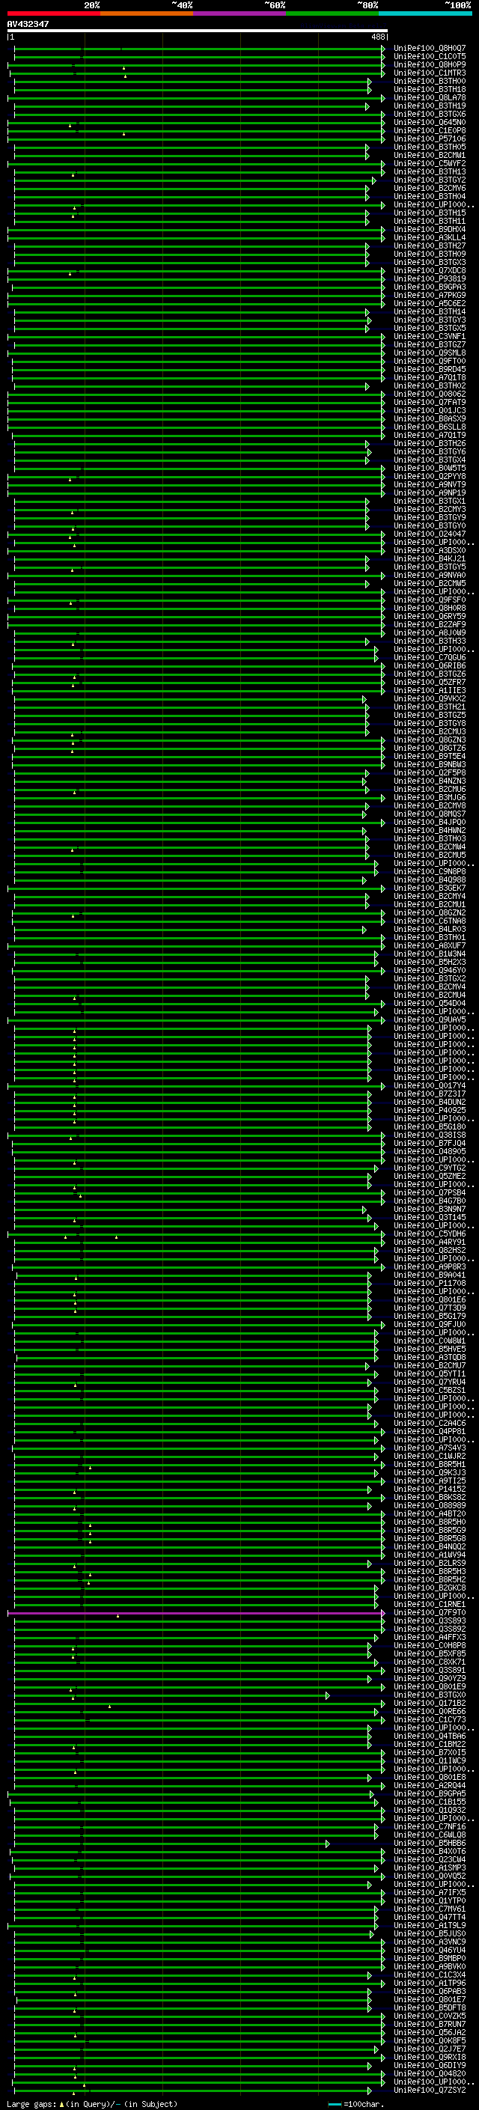Select the UniRef100_B2CMV6 label

[x=430, y=189]
